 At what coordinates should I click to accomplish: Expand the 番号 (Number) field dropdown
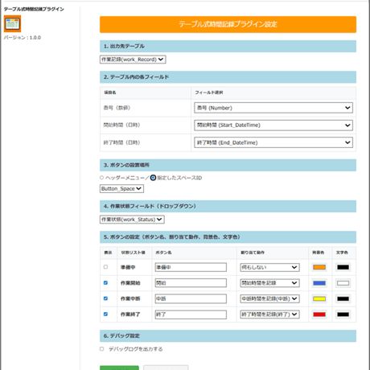point(273,108)
